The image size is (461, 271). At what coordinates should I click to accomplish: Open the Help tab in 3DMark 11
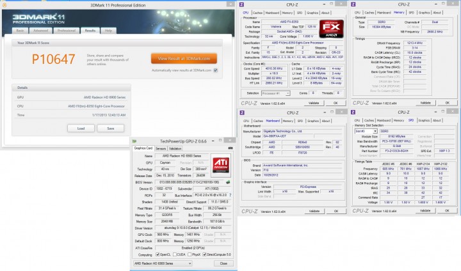(108, 31)
